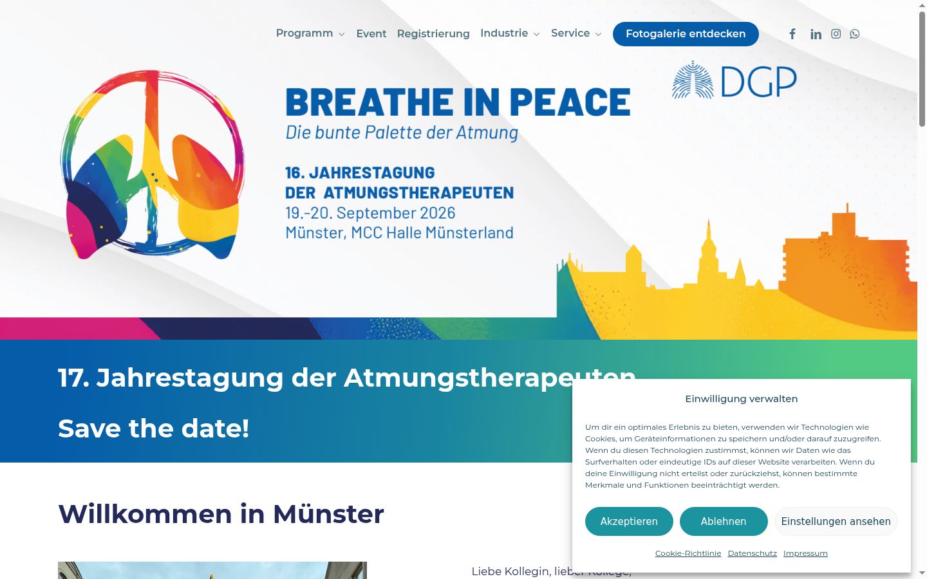This screenshot has width=927, height=579.
Task: Open the WhatsApp social icon
Action: (x=855, y=34)
